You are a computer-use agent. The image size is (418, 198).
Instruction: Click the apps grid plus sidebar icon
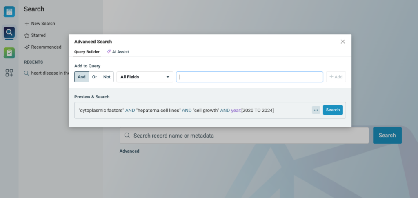click(9, 73)
